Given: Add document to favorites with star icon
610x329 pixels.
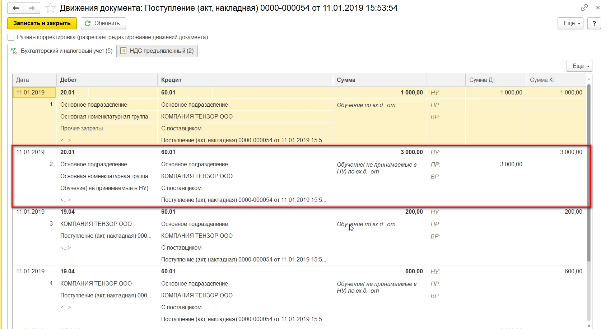Looking at the screenshot, I should pos(50,8).
